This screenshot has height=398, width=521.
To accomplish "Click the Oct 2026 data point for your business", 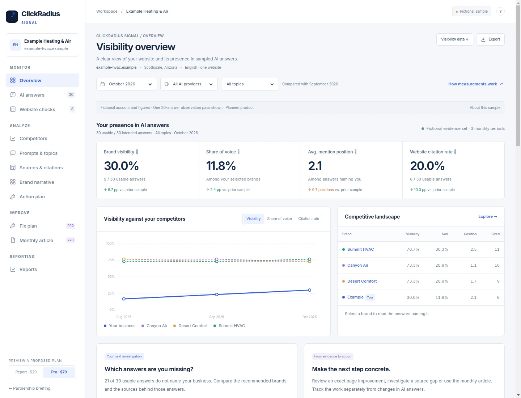I will [x=309, y=290].
